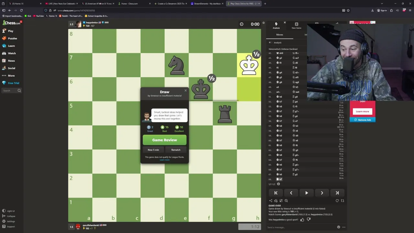Click the white king on the board
The height and width of the screenshot is (233, 414).
[249, 65]
